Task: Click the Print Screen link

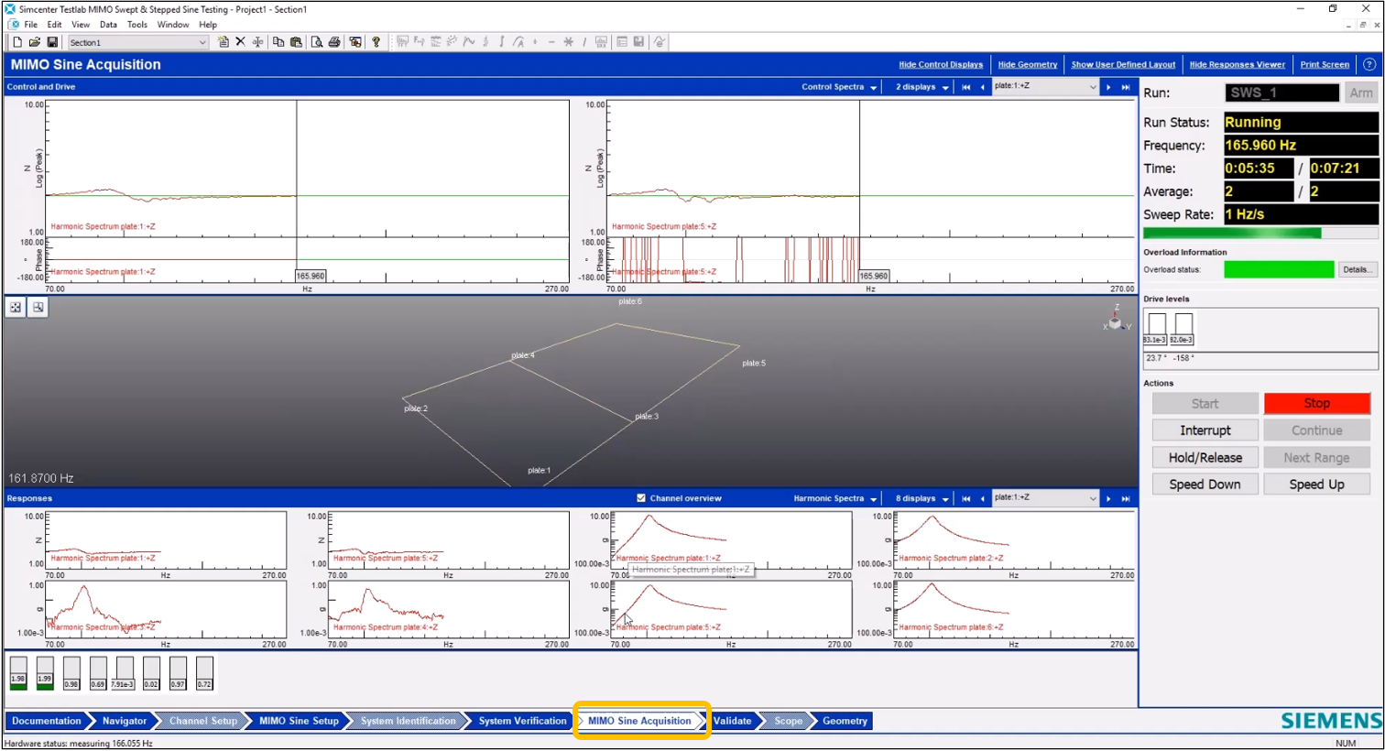Action: 1325,65
